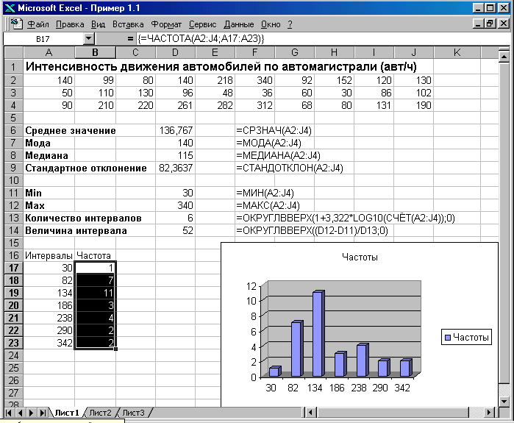Select interval cell showing 342 in column A

point(49,343)
